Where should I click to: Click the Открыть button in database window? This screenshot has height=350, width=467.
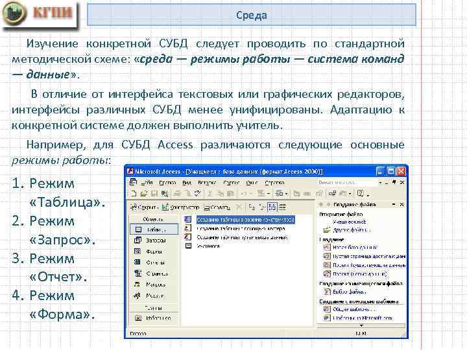point(144,207)
